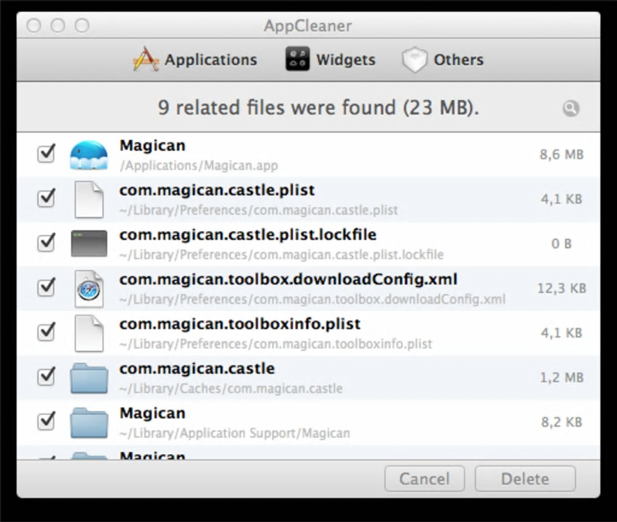617x522 pixels.
Task: Click the magnifying glass search icon
Action: click(570, 108)
